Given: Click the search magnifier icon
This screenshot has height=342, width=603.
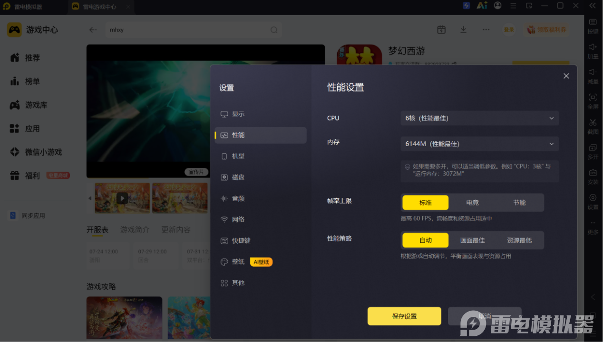Looking at the screenshot, I should pyautogui.click(x=274, y=30).
